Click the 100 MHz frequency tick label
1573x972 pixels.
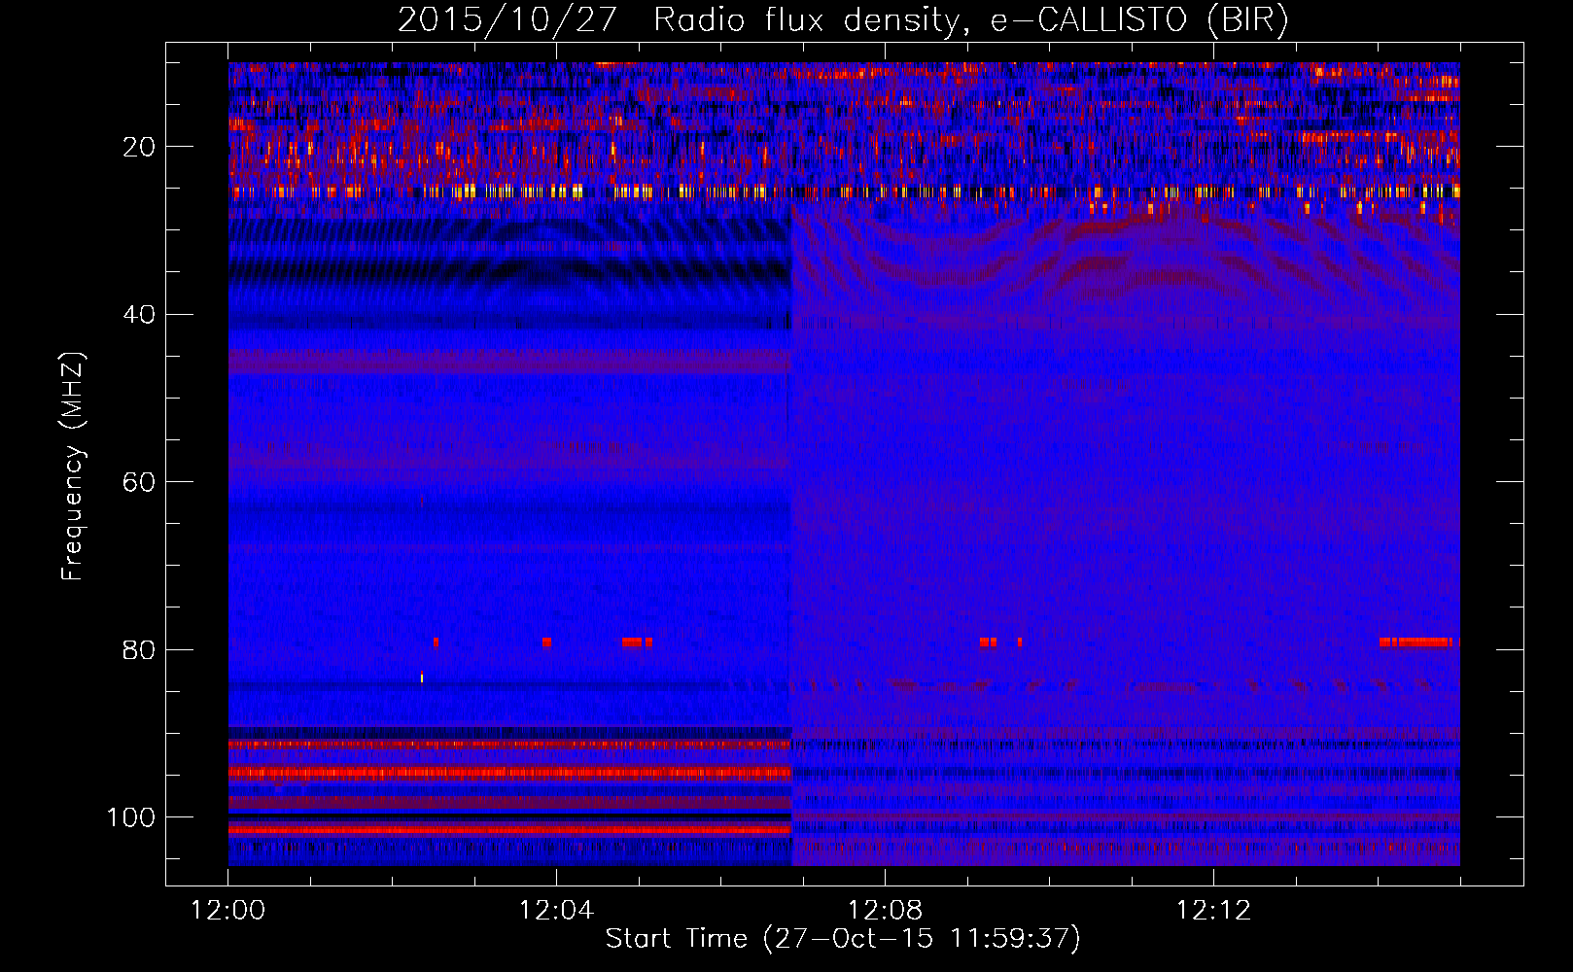(131, 817)
